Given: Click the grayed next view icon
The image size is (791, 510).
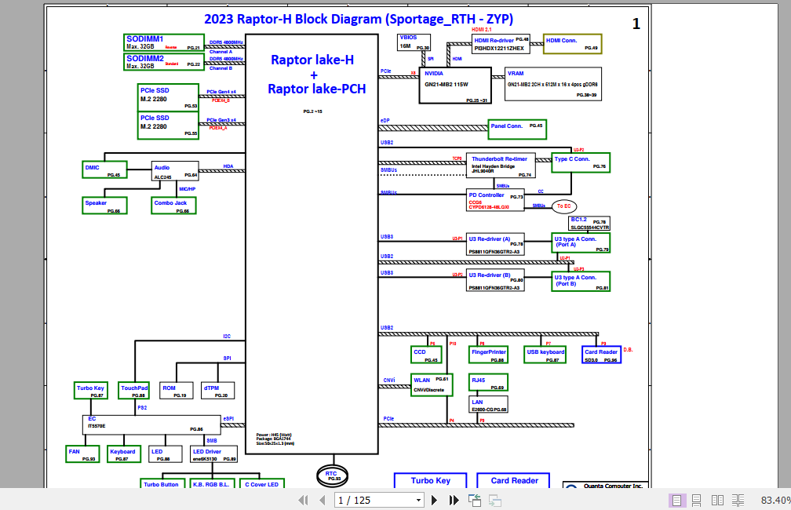Looking at the screenshot, I should click(x=495, y=500).
